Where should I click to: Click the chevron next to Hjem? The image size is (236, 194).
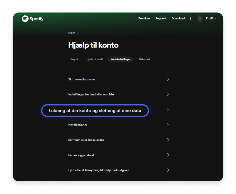(78, 33)
